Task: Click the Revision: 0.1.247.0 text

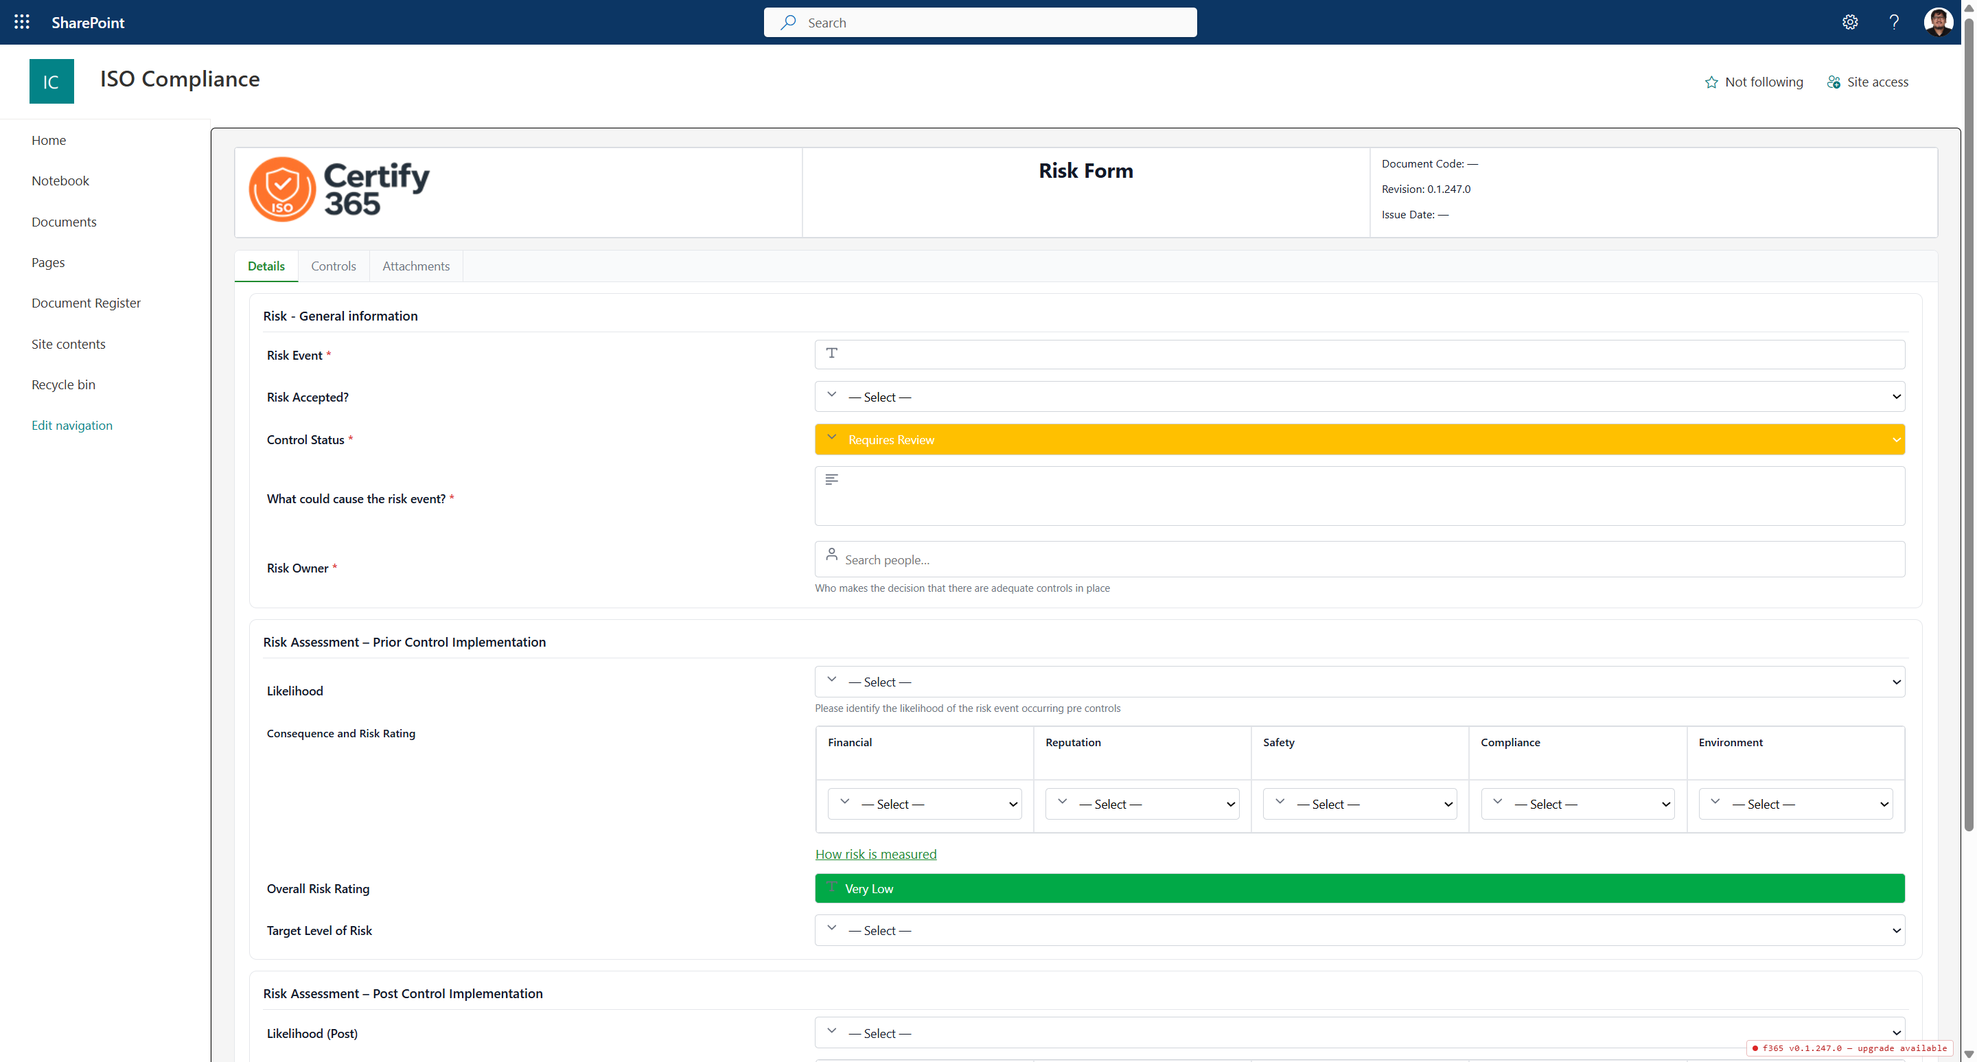Action: click(x=1426, y=189)
